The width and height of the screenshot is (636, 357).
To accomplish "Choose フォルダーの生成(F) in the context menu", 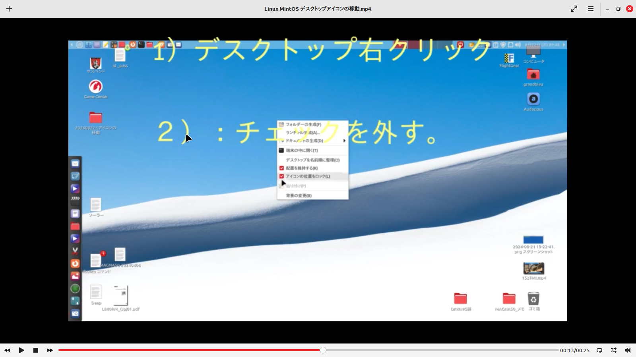I will click(312, 125).
